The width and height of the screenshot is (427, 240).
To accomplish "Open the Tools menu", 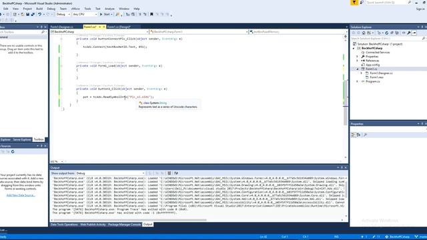I will point(87,9).
